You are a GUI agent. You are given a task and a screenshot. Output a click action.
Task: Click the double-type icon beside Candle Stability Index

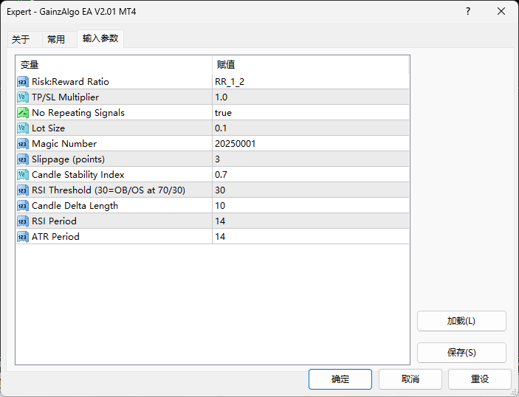coord(23,175)
